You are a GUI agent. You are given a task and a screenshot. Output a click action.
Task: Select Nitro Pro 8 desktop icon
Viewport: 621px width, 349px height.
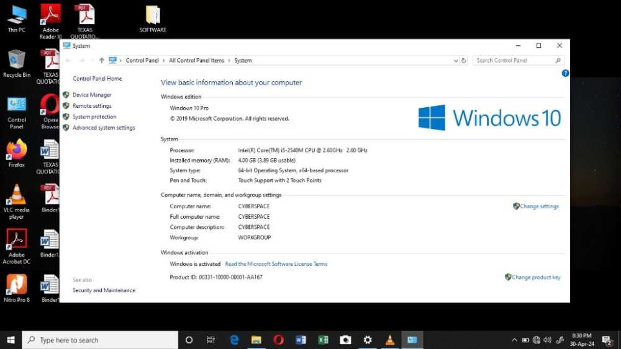point(16,288)
